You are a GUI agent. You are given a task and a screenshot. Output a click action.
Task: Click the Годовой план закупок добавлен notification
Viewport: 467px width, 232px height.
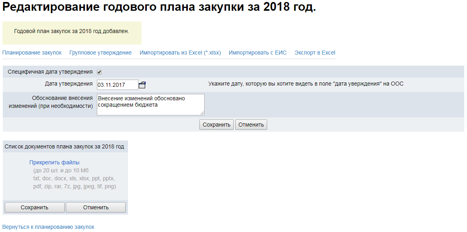[71, 31]
